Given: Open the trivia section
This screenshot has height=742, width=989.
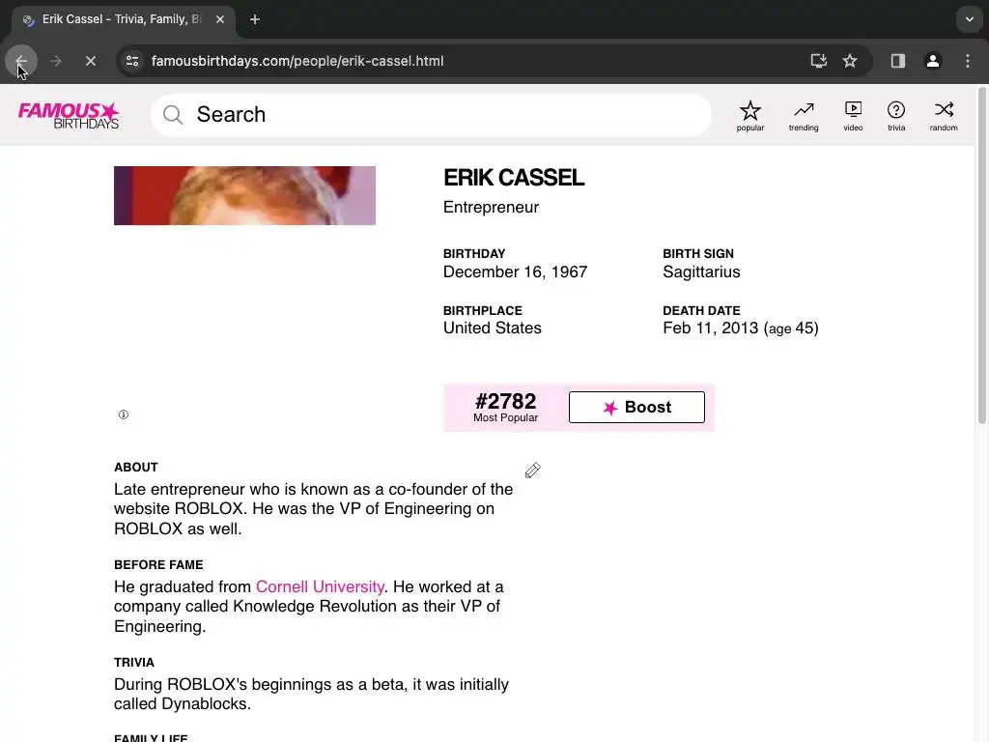Looking at the screenshot, I should tap(896, 116).
